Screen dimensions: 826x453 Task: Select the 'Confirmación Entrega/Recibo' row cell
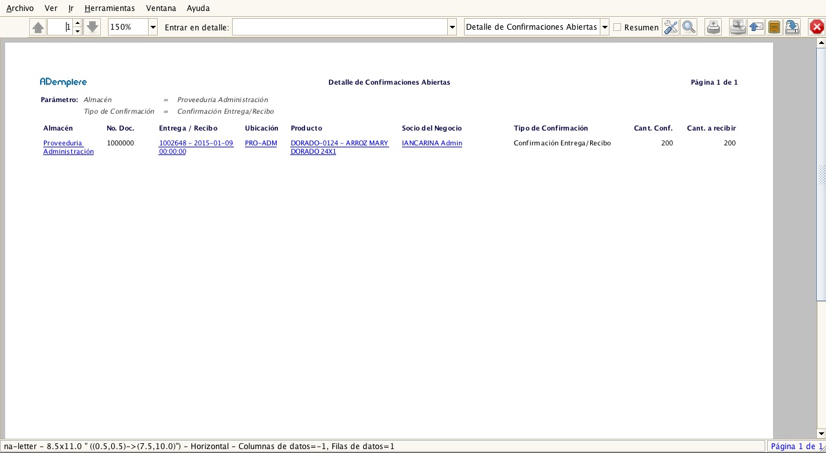(x=562, y=143)
